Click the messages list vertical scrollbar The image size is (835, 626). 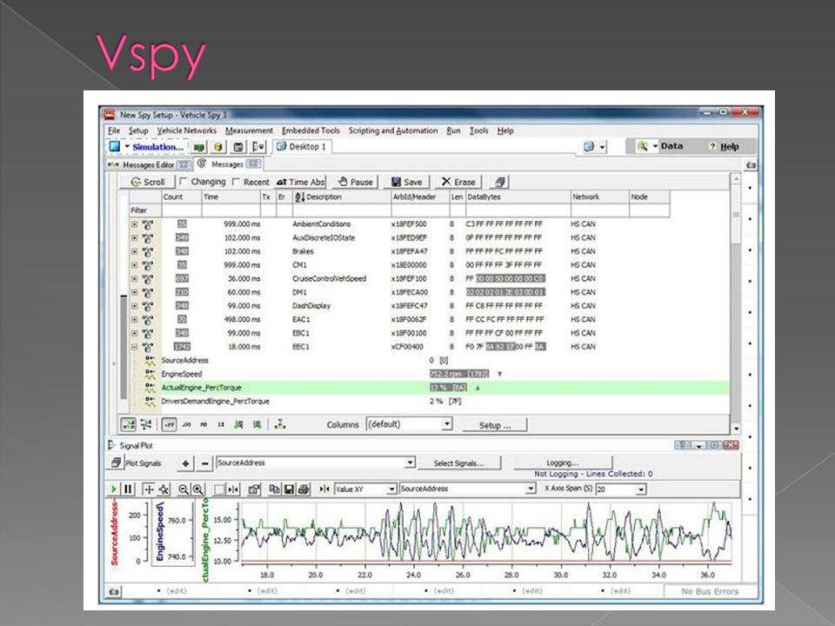[736, 303]
